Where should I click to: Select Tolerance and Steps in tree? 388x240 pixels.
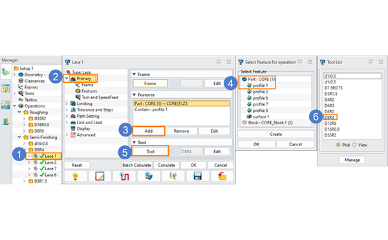click(x=95, y=109)
